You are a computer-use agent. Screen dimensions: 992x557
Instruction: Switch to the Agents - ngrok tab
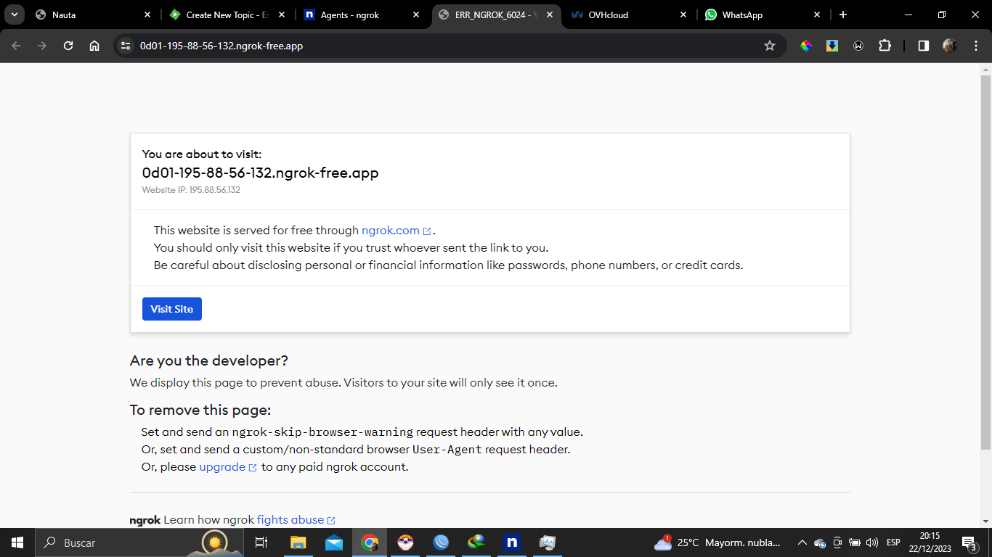point(361,15)
